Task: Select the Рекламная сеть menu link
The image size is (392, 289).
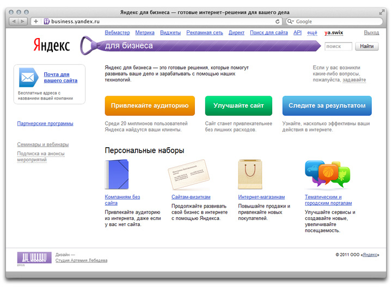Action: (x=205, y=33)
